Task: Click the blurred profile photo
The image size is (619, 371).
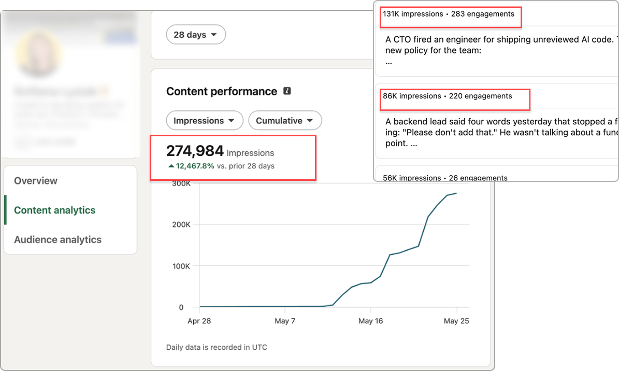Action: pos(38,54)
